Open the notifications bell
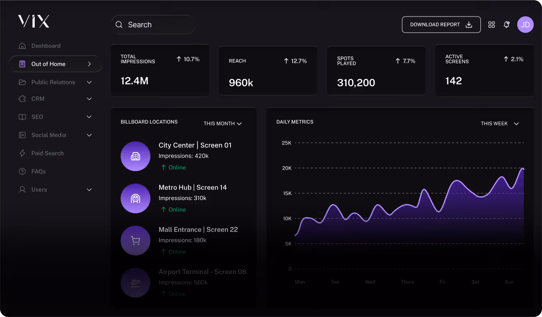 coord(506,25)
